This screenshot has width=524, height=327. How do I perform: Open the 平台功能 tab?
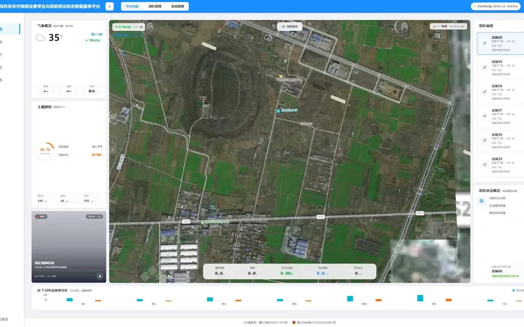point(132,7)
